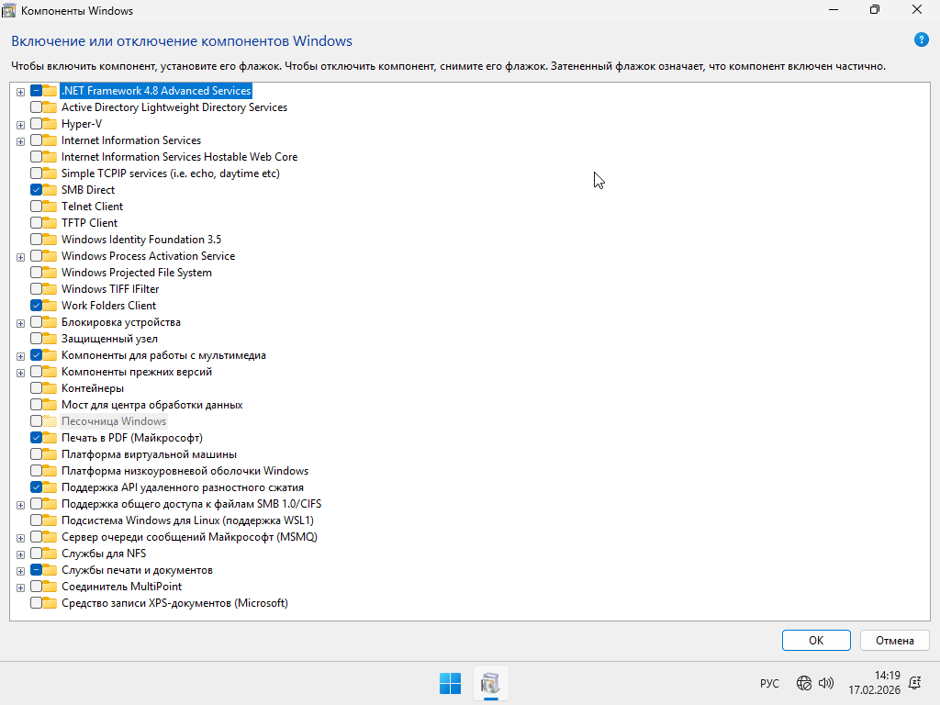This screenshot has height=705, width=940.
Task: Select the Контейнеры label
Action: 93,388
